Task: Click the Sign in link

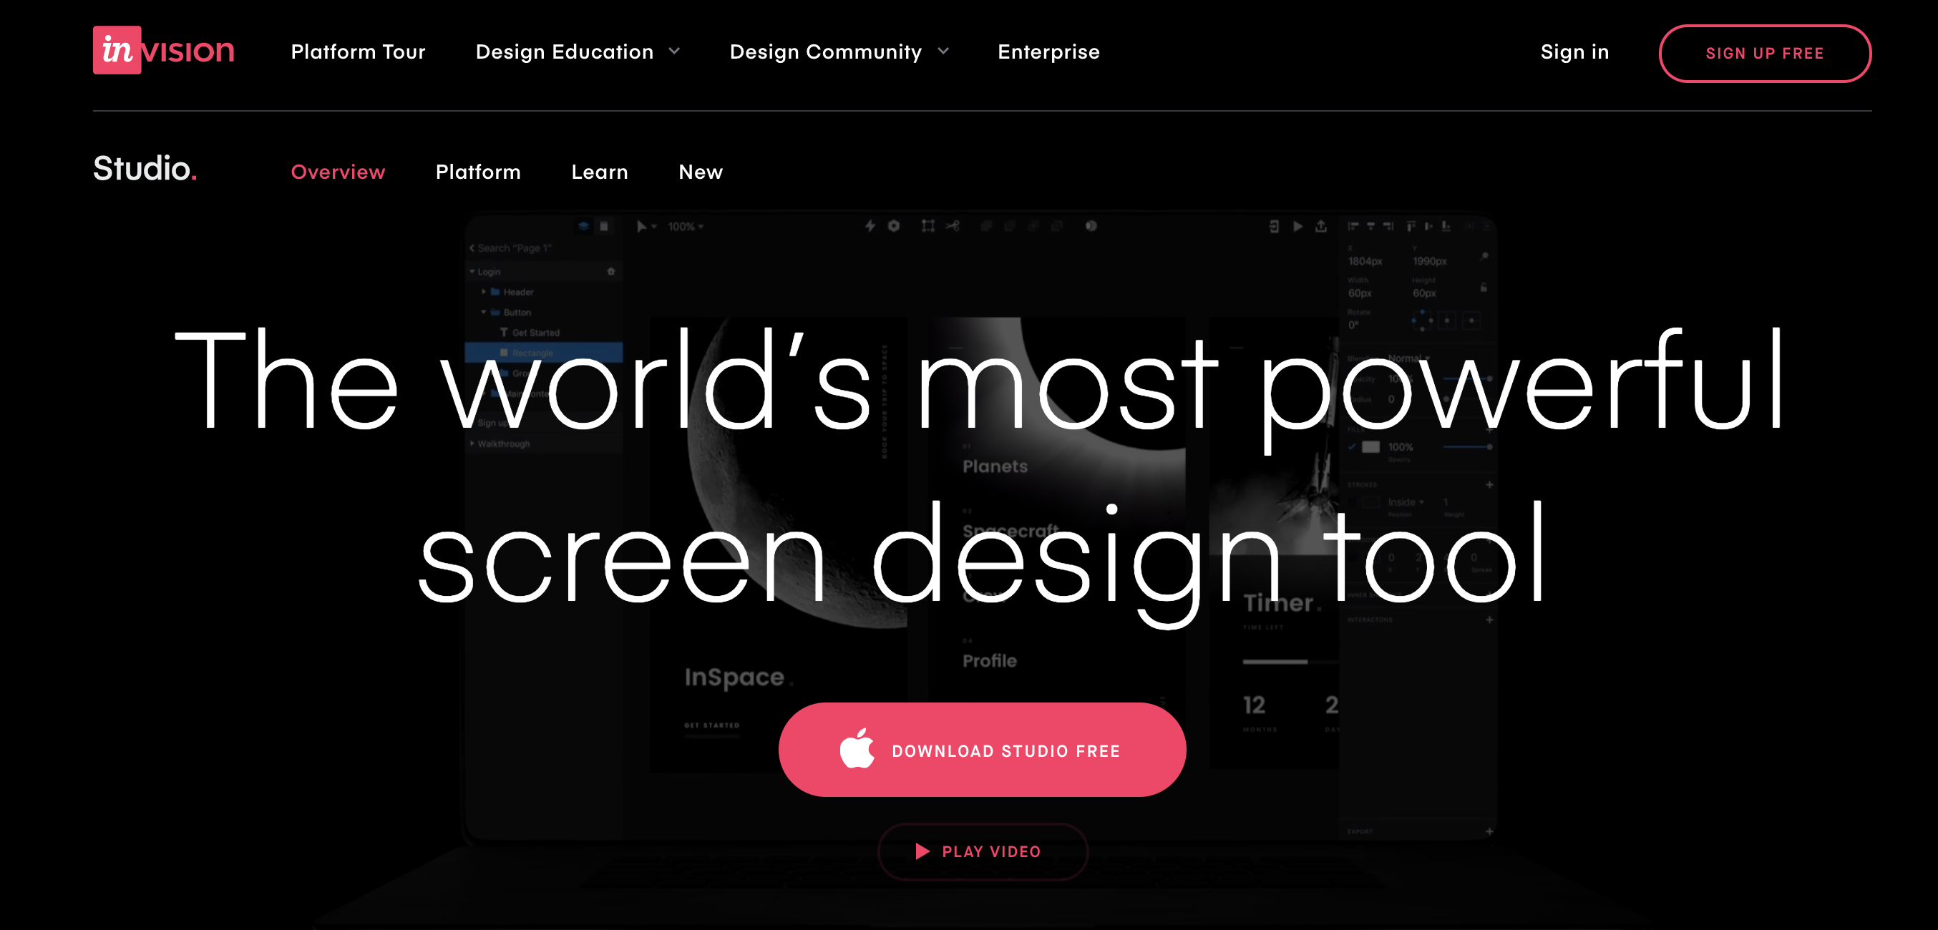Action: (x=1574, y=52)
